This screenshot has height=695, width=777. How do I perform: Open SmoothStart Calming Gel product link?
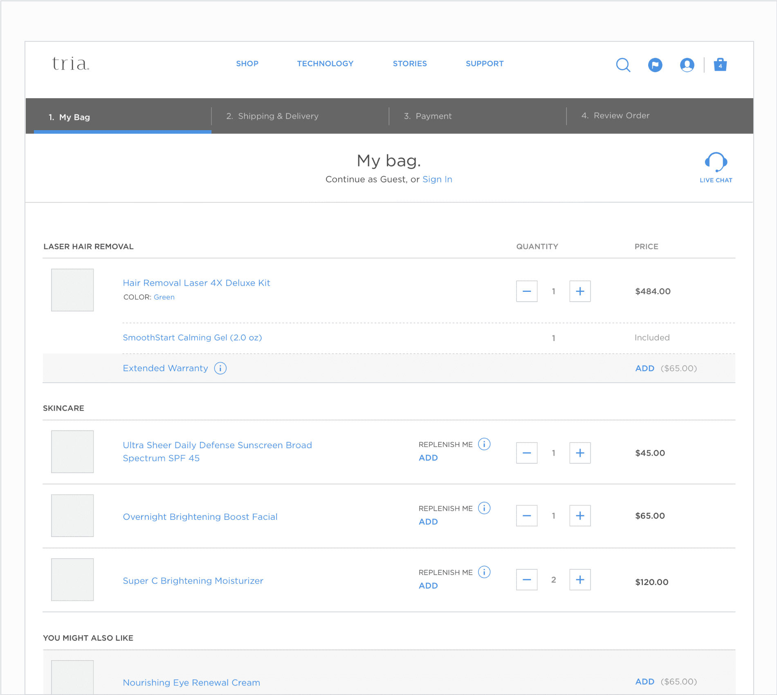[192, 338]
